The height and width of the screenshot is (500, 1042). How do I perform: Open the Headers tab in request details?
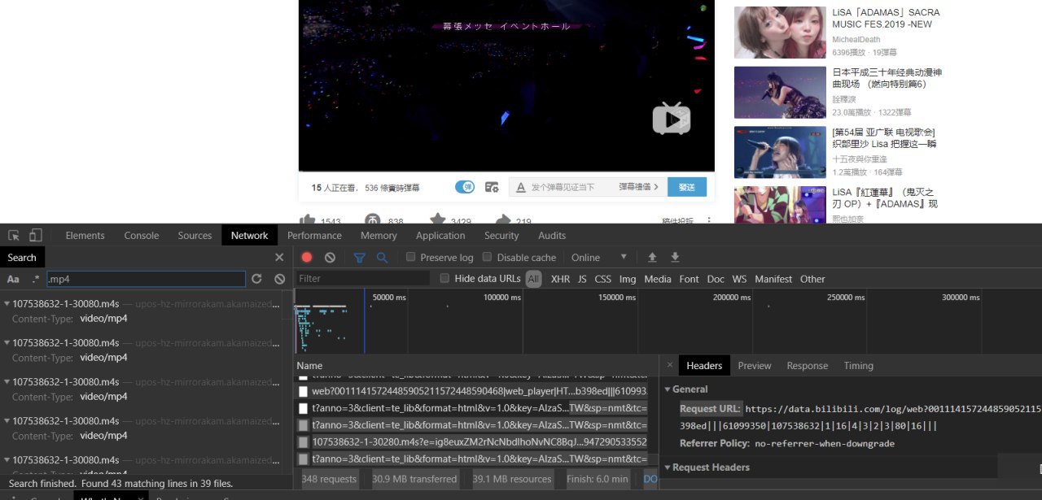[x=704, y=366]
